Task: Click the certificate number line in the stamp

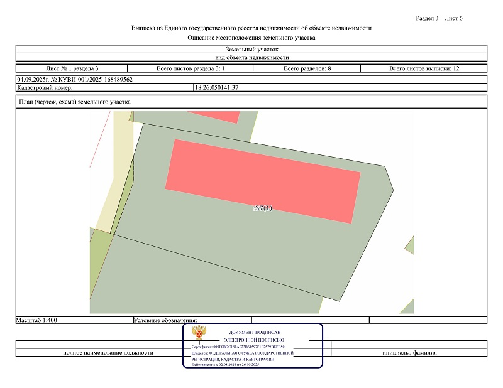Action: point(238,347)
